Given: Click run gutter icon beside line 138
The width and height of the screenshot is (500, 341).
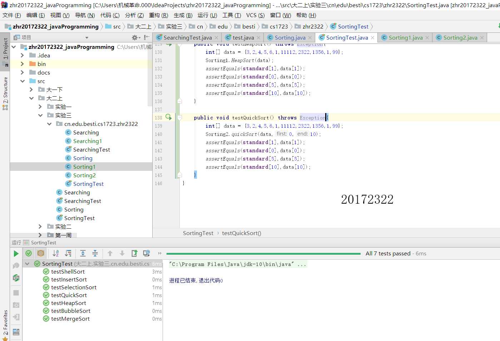Looking at the screenshot, I should tap(169, 117).
